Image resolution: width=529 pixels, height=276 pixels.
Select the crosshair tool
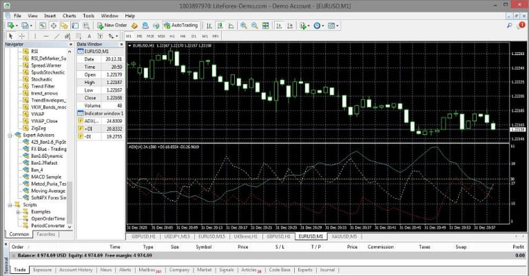click(x=22, y=36)
